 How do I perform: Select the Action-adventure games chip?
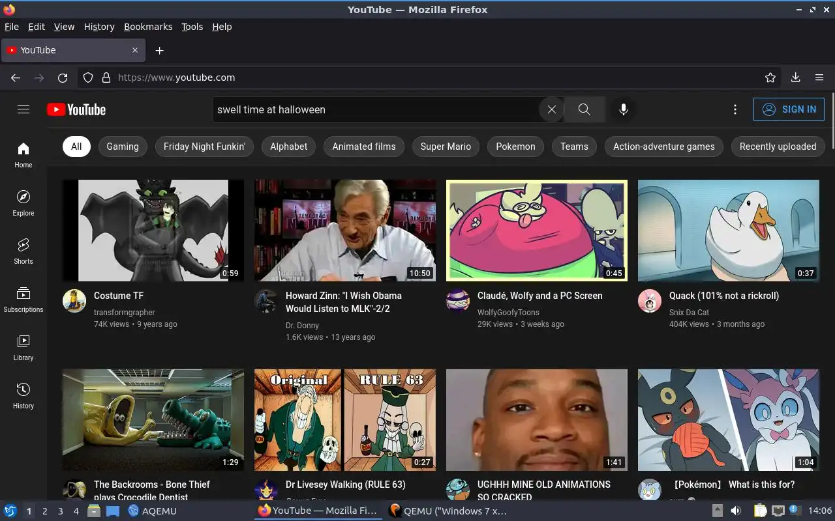tap(664, 147)
